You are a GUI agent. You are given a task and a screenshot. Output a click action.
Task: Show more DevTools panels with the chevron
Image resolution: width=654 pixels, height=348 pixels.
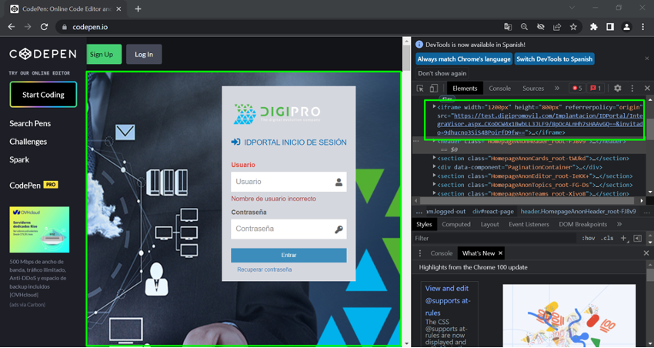point(557,89)
